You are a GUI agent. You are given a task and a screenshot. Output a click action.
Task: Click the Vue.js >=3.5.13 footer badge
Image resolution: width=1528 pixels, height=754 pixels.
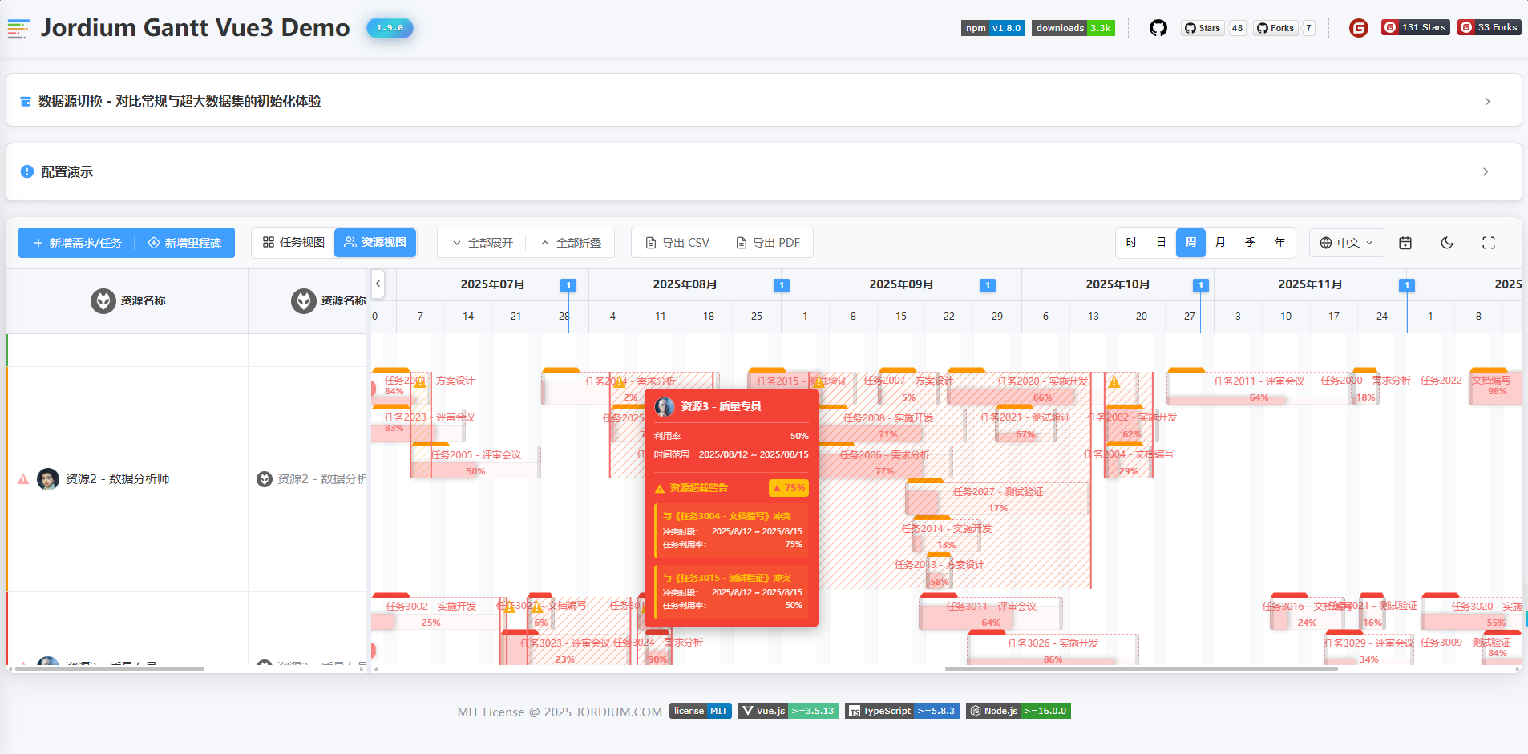pos(788,711)
